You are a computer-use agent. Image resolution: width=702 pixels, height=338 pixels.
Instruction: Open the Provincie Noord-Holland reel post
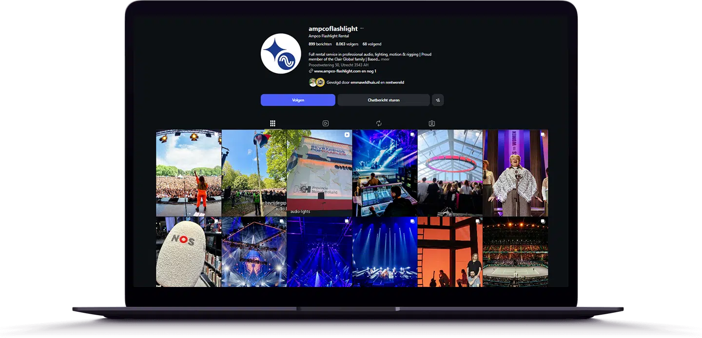coord(319,173)
